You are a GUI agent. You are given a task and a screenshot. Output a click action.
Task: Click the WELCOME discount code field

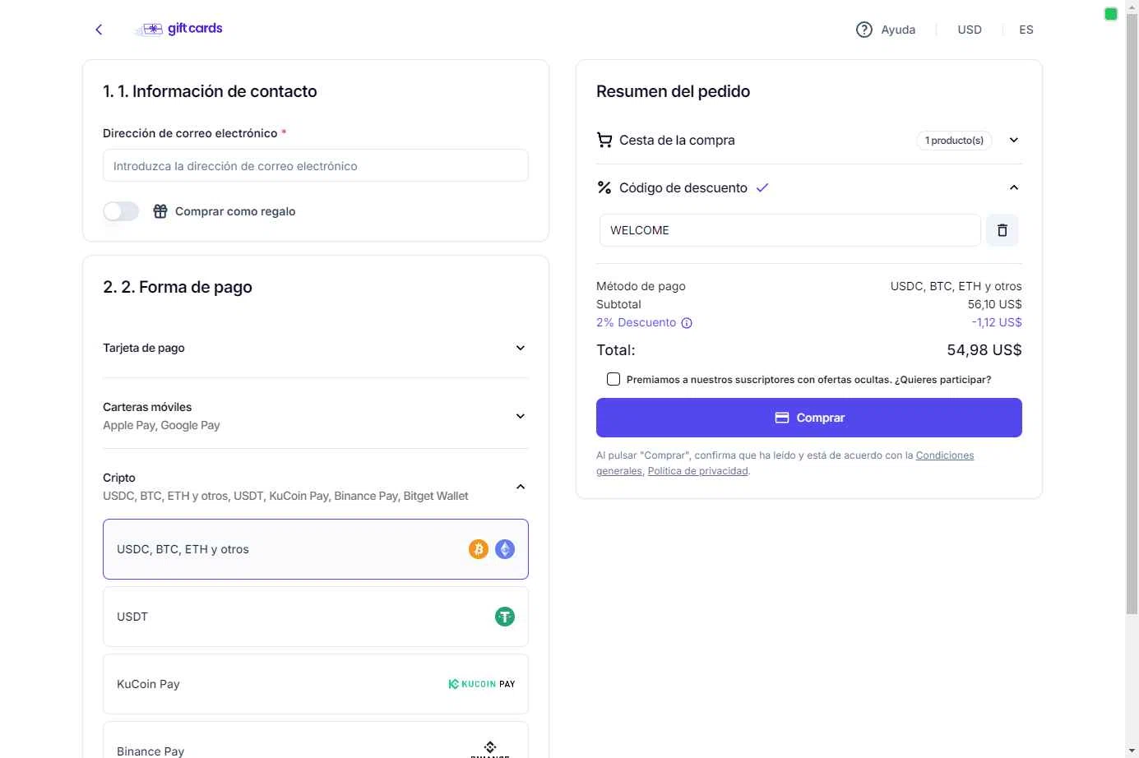pos(790,230)
